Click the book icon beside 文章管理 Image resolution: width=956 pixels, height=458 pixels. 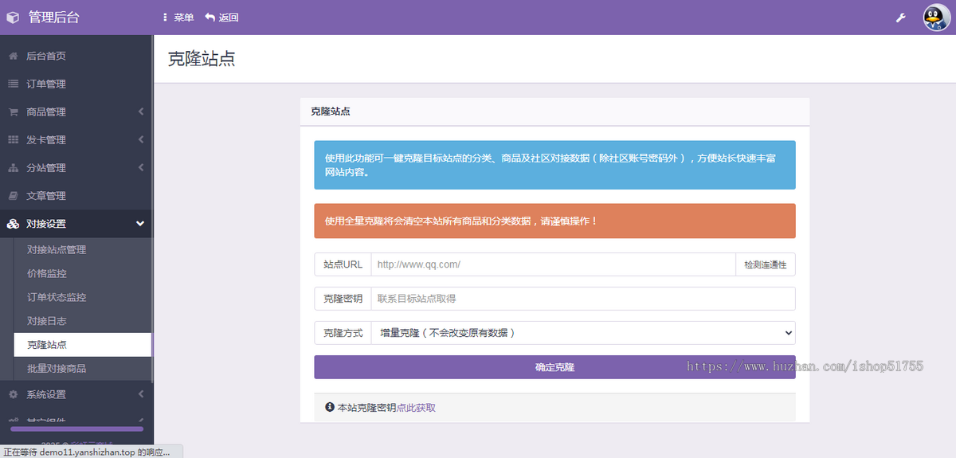(x=13, y=195)
